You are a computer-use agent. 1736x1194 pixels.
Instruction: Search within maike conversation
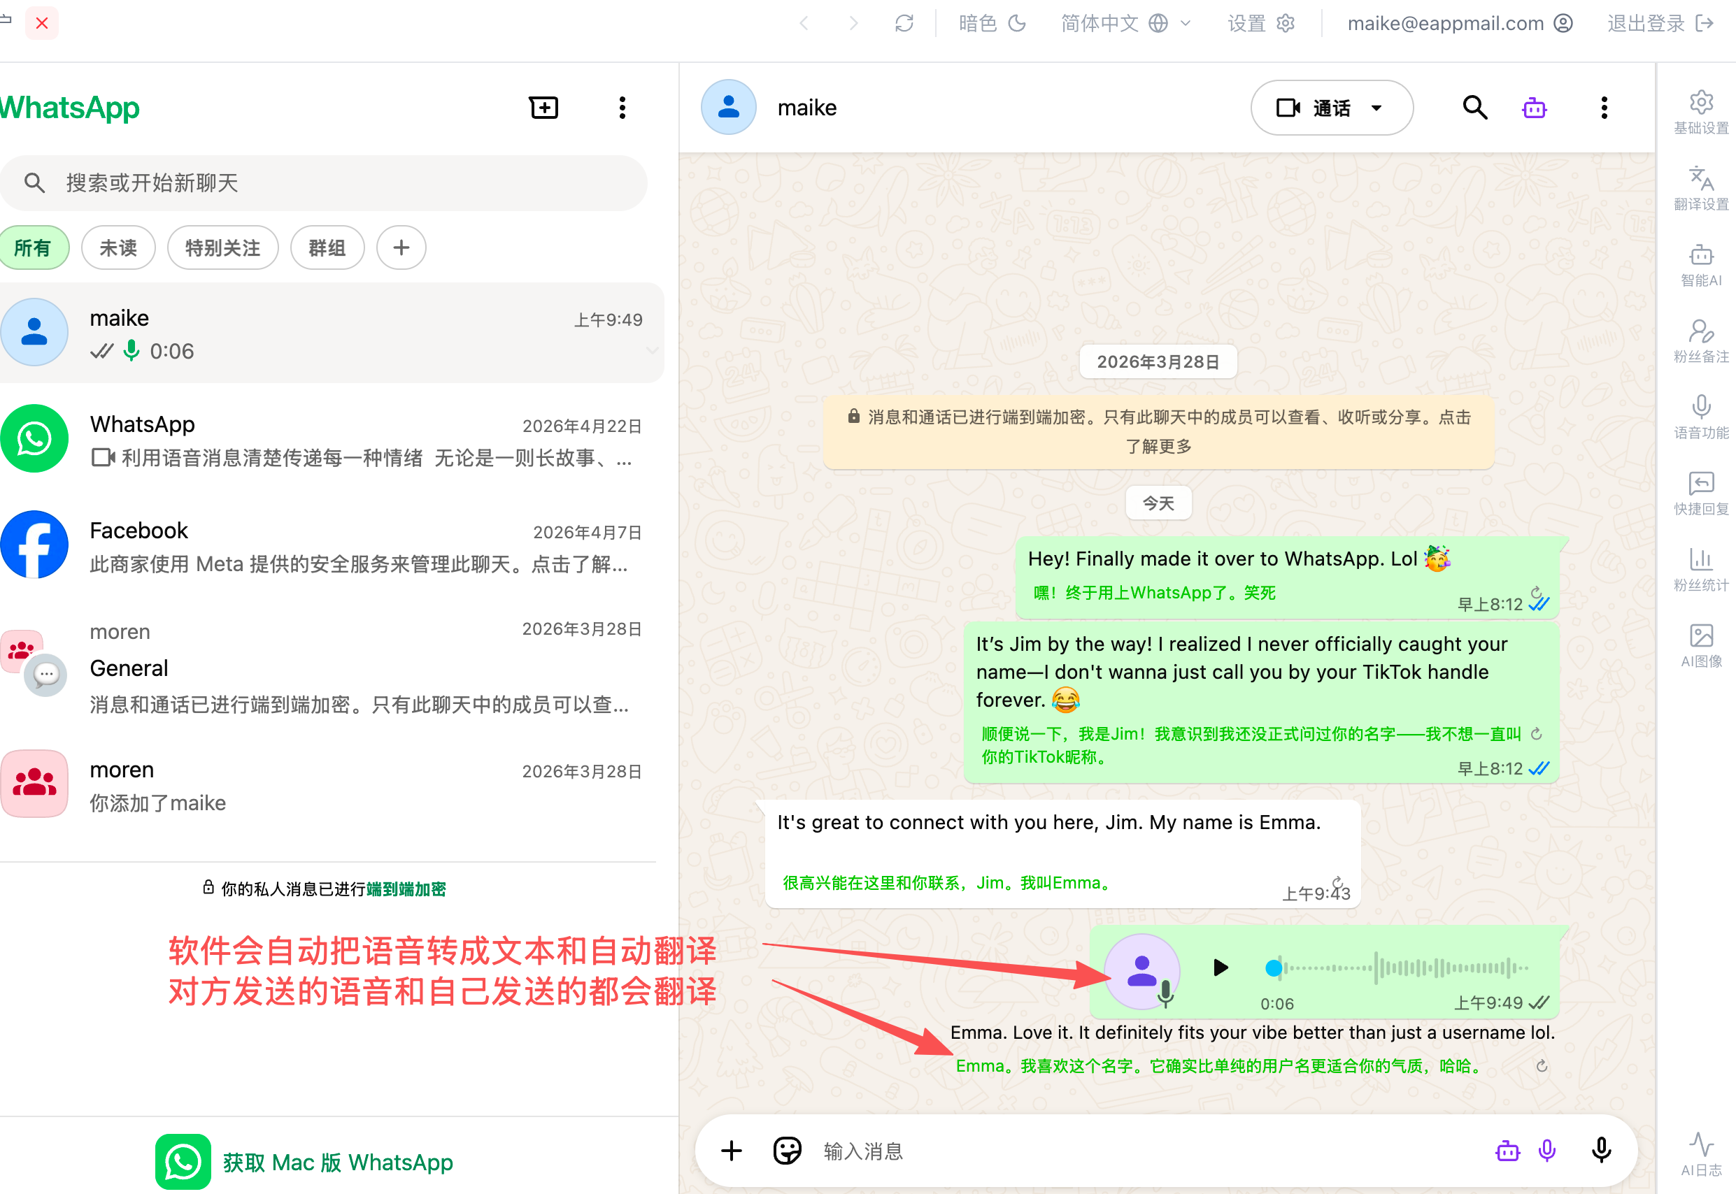1474,108
